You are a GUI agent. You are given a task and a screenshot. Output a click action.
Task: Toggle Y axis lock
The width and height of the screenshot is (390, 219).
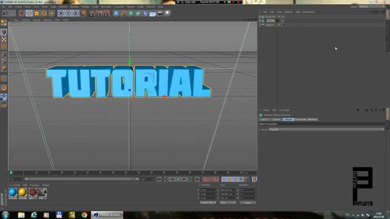[x=68, y=13]
